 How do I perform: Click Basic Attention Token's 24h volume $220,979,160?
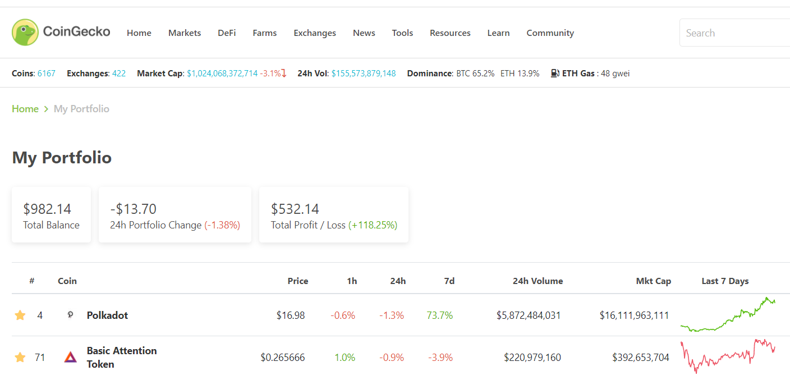(532, 358)
